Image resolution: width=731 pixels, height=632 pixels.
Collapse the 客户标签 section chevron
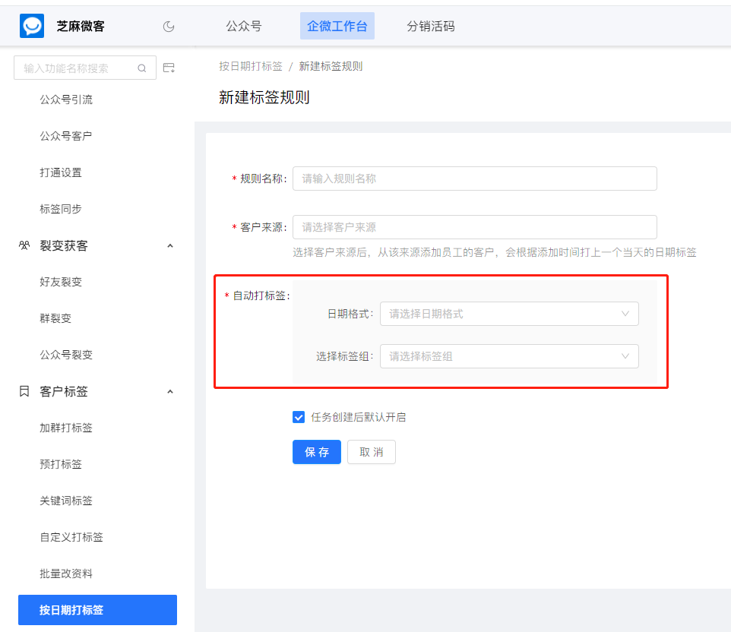click(x=170, y=391)
